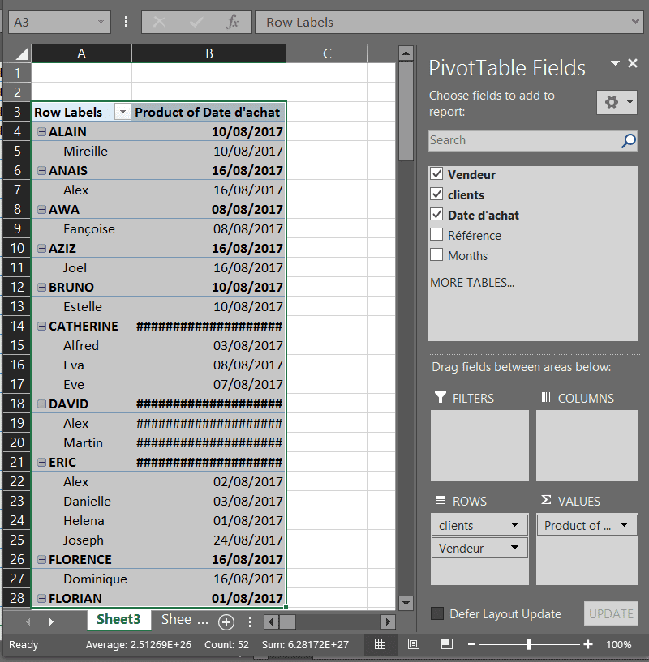
Task: Switch to Normal view in status bar
Action: [380, 644]
